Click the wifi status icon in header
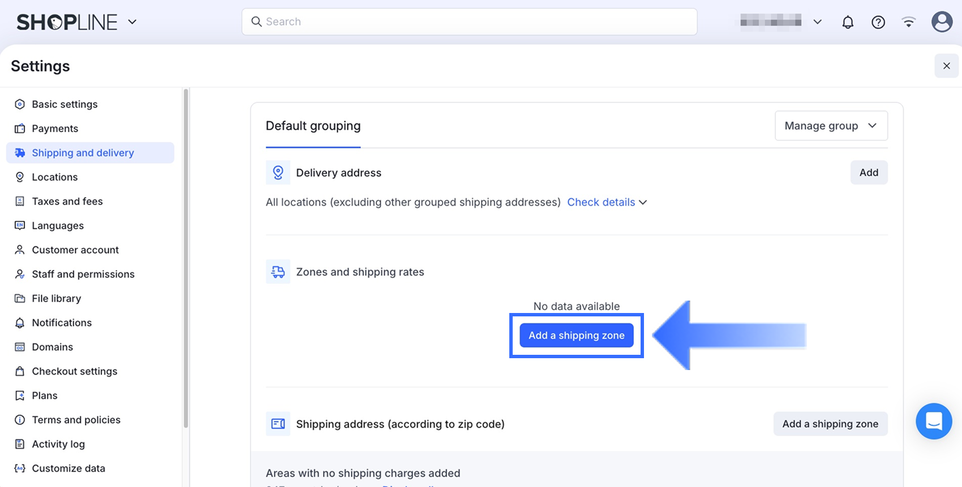The height and width of the screenshot is (487, 962). (x=909, y=22)
